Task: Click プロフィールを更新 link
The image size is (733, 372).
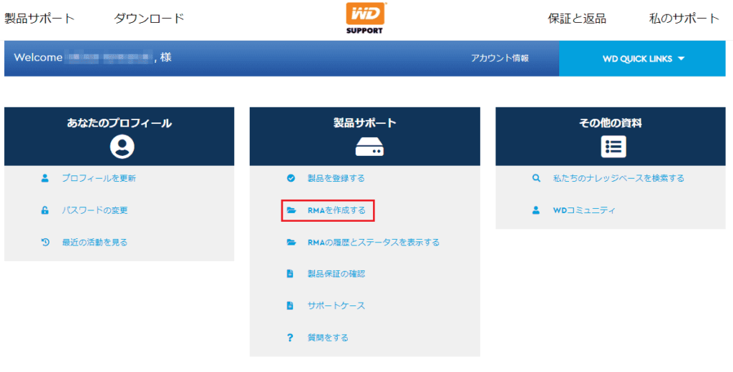Action: tap(99, 178)
